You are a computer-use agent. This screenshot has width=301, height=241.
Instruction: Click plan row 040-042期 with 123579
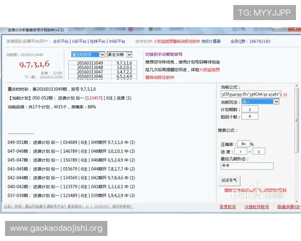point(71,187)
